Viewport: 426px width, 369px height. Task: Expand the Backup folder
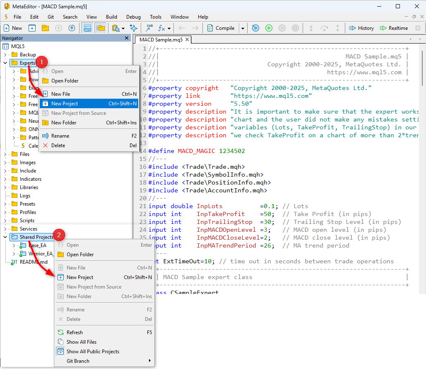tap(5, 55)
